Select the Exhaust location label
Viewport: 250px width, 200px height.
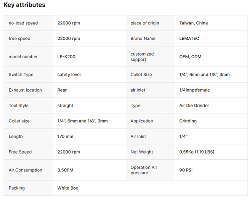click(25, 90)
